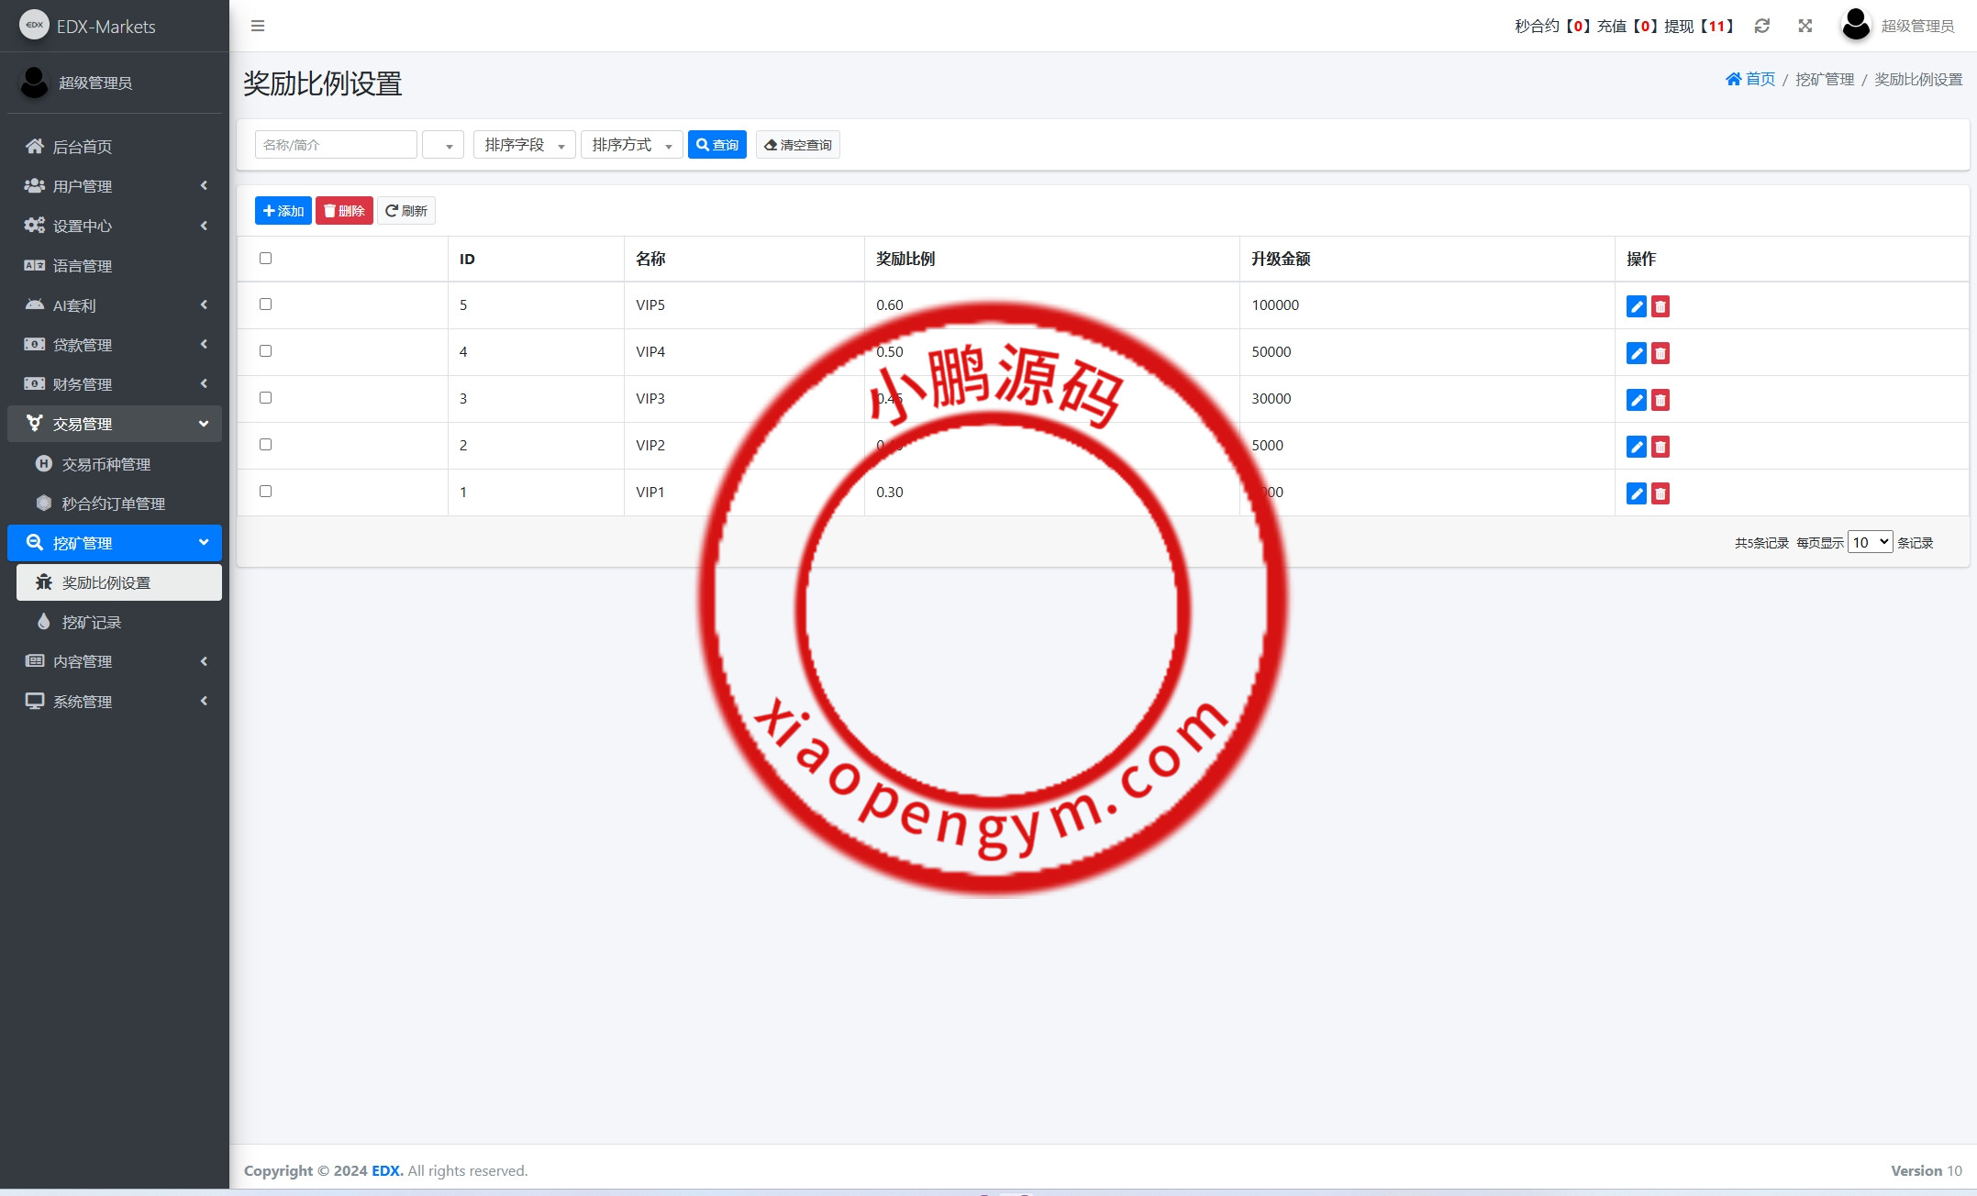
Task: Click the refresh icon in top bar
Action: coord(1761,26)
